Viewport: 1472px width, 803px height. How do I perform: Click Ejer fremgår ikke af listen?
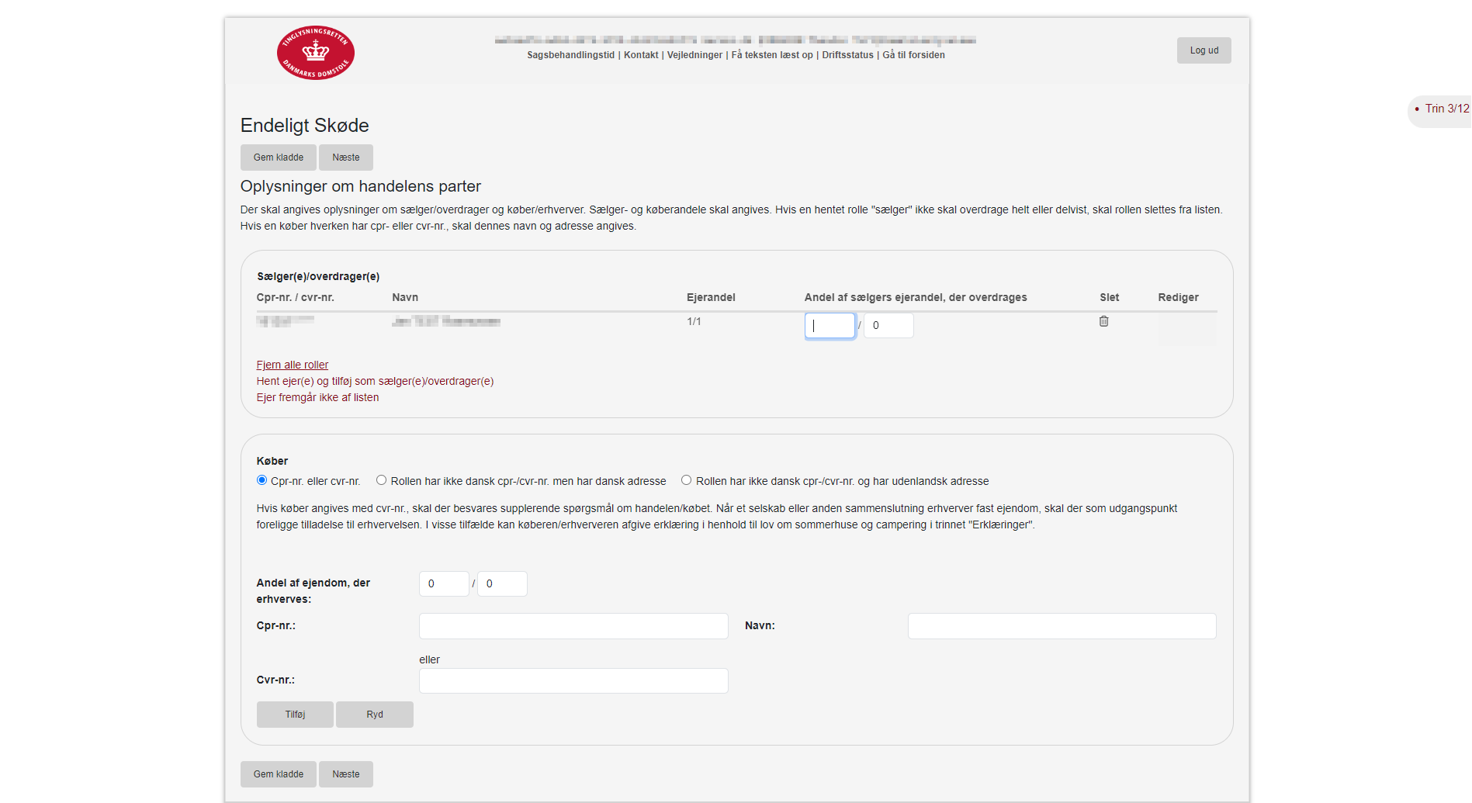pyautogui.click(x=317, y=397)
